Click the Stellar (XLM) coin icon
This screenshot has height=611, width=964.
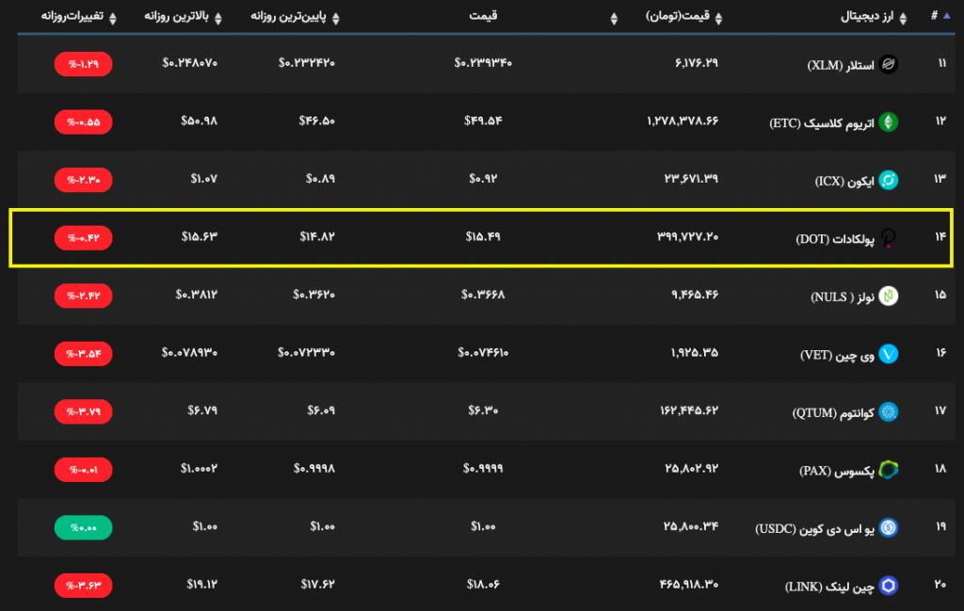point(889,64)
